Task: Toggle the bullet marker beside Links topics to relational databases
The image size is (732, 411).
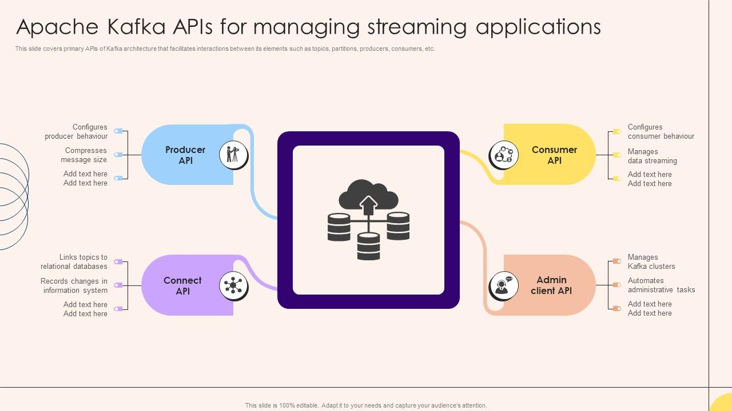Action: [118, 261]
